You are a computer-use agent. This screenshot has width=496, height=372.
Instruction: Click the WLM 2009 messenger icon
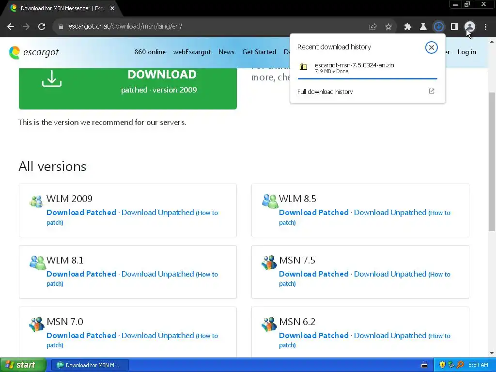36,201
